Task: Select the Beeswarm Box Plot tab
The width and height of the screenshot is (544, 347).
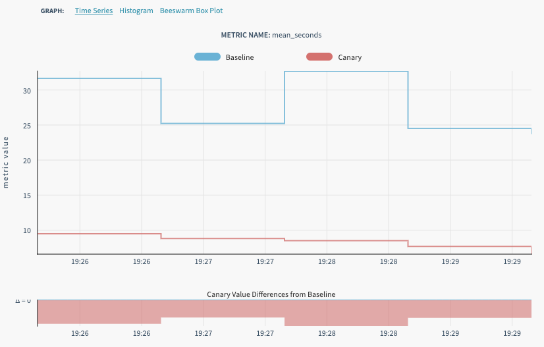Action: [191, 11]
